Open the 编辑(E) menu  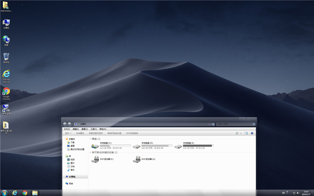[x=76, y=129]
